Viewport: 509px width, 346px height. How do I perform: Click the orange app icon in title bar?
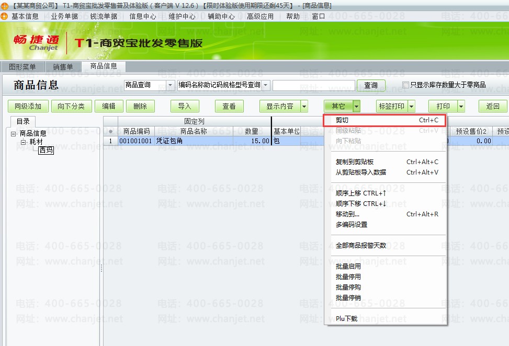(x=4, y=6)
